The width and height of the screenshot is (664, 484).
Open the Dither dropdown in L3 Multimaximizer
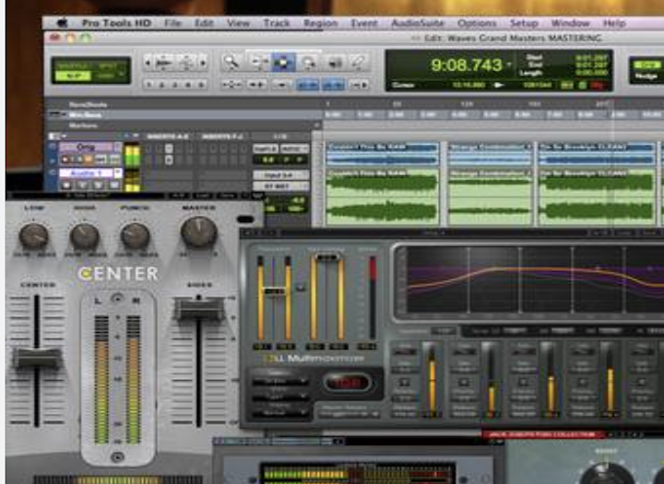click(x=280, y=396)
